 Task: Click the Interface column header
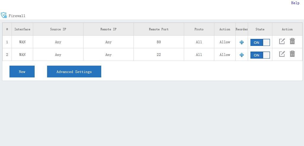pos(22,29)
